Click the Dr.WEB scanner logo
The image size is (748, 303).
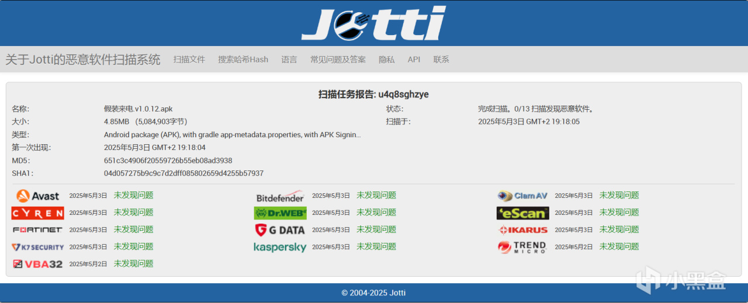pos(280,213)
